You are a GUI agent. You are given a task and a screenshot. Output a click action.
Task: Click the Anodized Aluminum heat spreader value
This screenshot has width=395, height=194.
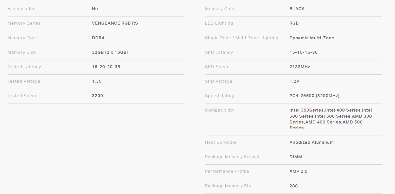point(311,142)
